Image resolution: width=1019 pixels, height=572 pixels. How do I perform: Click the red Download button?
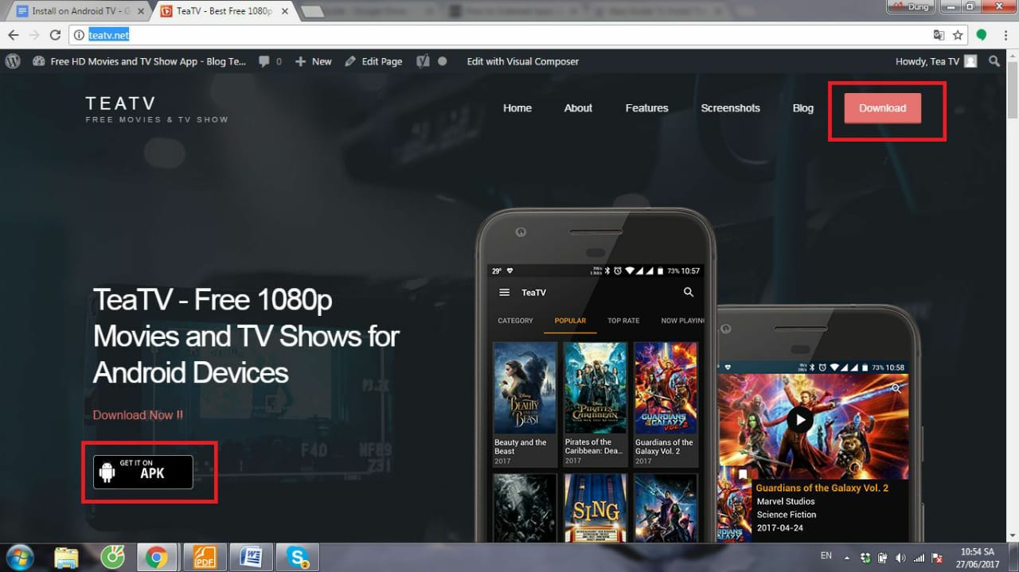(x=882, y=108)
